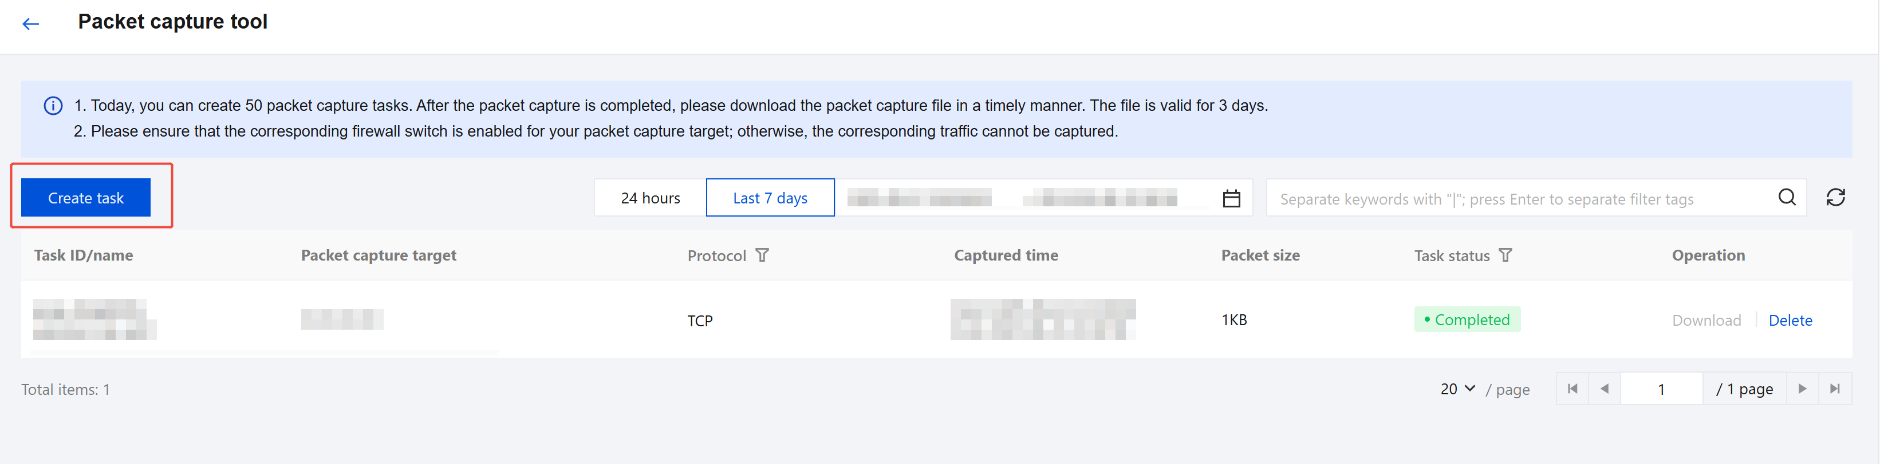Refresh the task list

1835,197
